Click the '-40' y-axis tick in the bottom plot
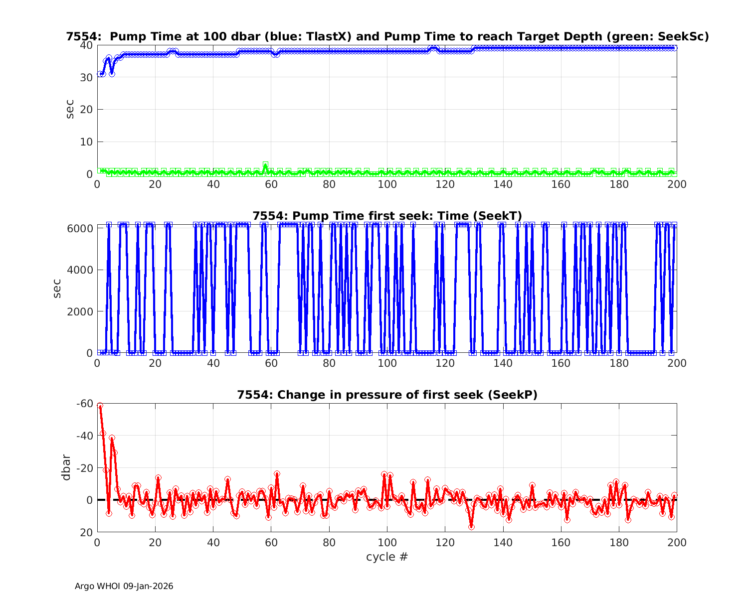The width and height of the screenshot is (748, 598). (84, 436)
